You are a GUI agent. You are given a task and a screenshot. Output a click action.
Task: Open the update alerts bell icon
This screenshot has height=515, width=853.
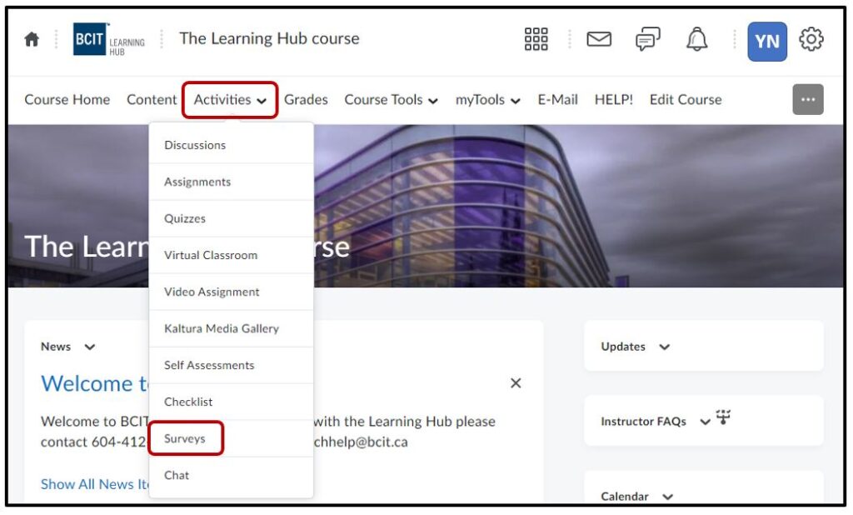(x=696, y=39)
